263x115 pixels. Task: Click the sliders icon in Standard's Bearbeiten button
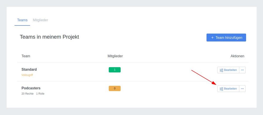pos(221,70)
